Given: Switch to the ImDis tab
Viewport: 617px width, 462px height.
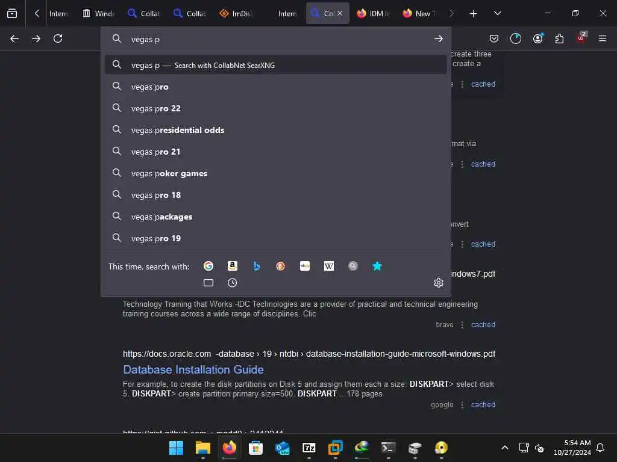Looking at the screenshot, I should coord(236,13).
